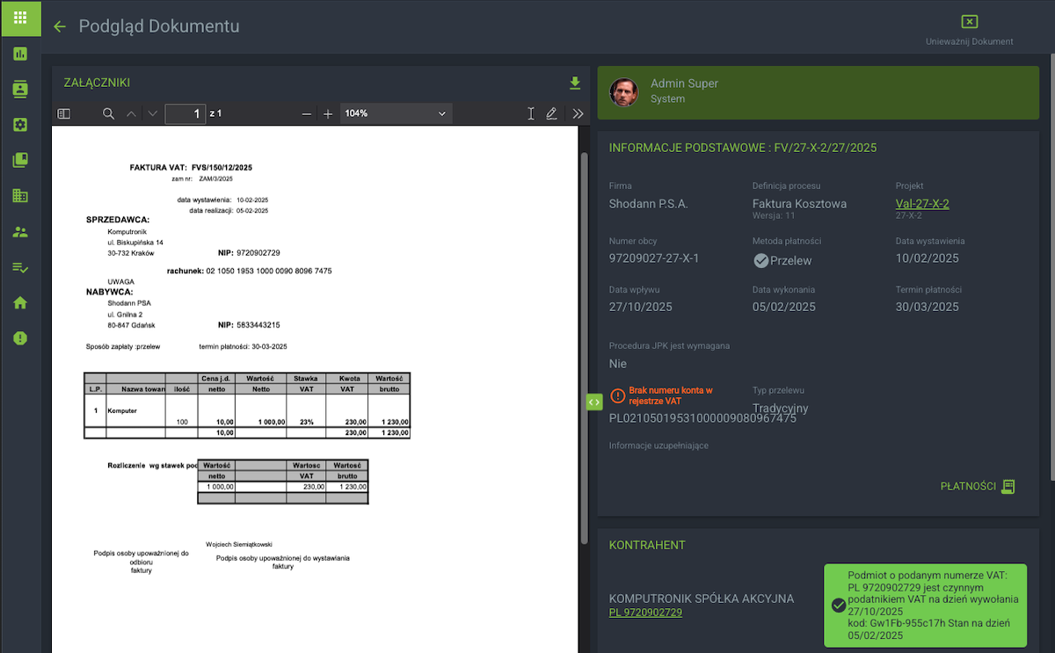
Task: Toggle the PDF viewer sidebar
Action: pyautogui.click(x=63, y=113)
